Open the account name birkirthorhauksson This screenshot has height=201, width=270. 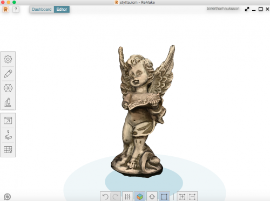[223, 9]
